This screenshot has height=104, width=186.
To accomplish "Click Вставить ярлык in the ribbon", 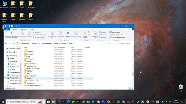I will coord(38,37).
